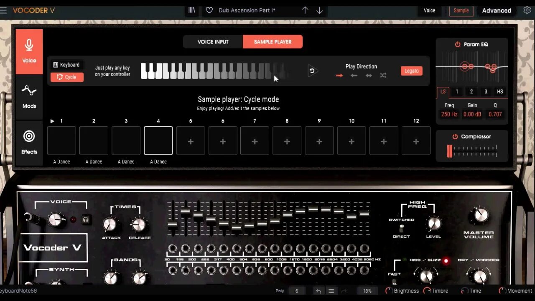Open the Effects panel
The width and height of the screenshot is (535, 301).
tap(29, 143)
